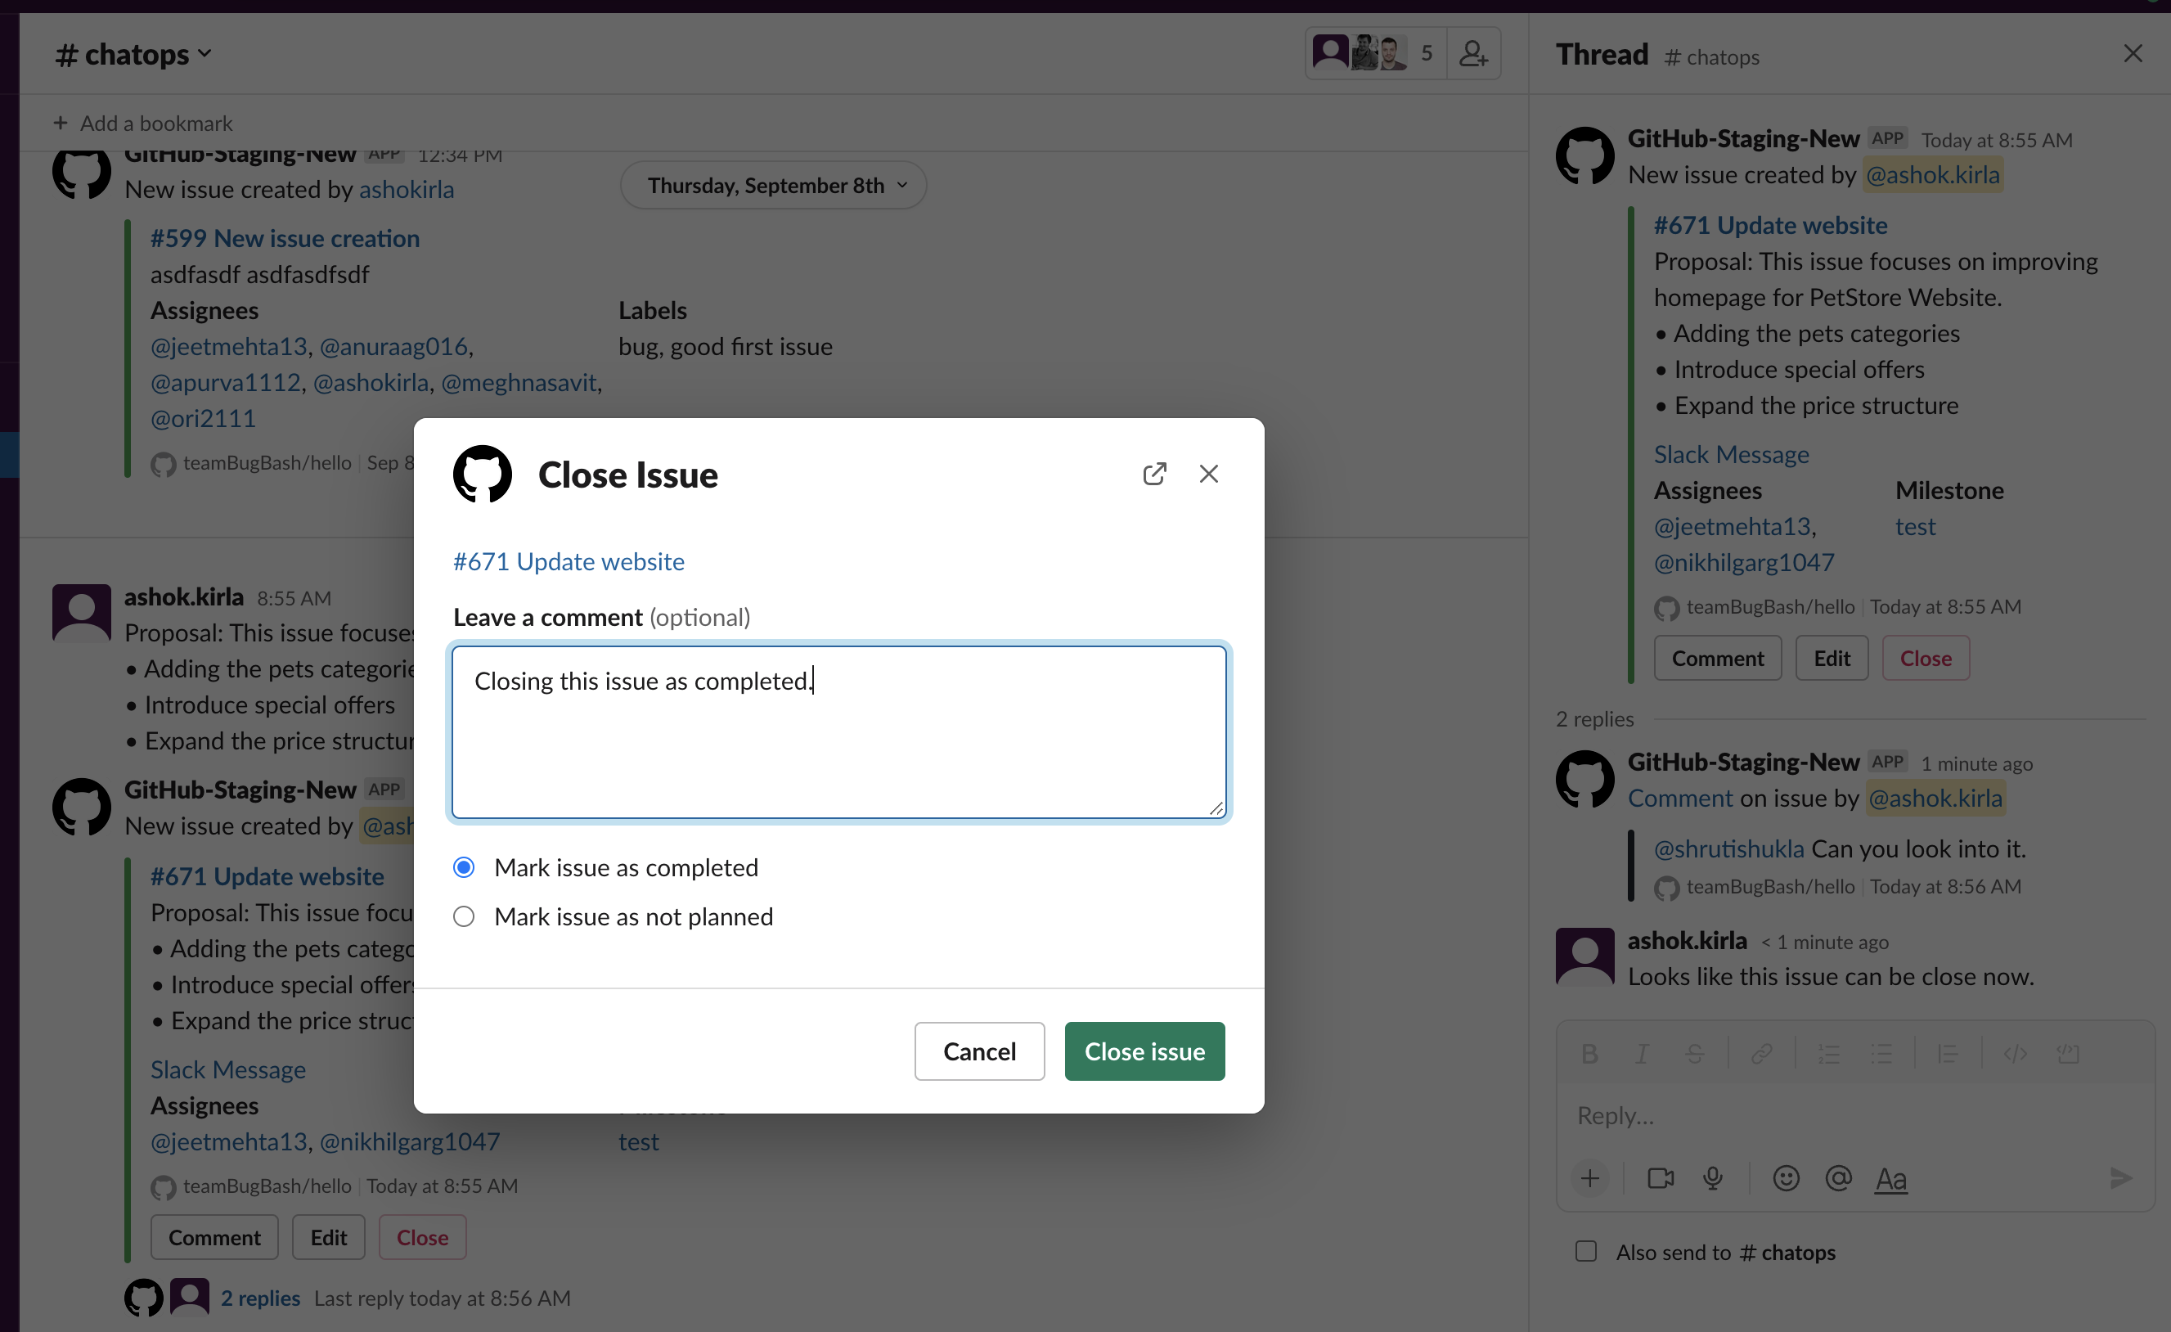Open attachments plus menu in reply box
2171x1332 pixels.
(x=1589, y=1179)
